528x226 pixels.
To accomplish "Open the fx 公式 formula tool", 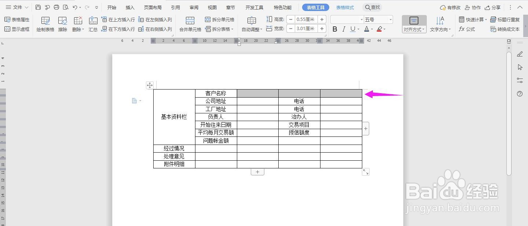I will (466, 29).
